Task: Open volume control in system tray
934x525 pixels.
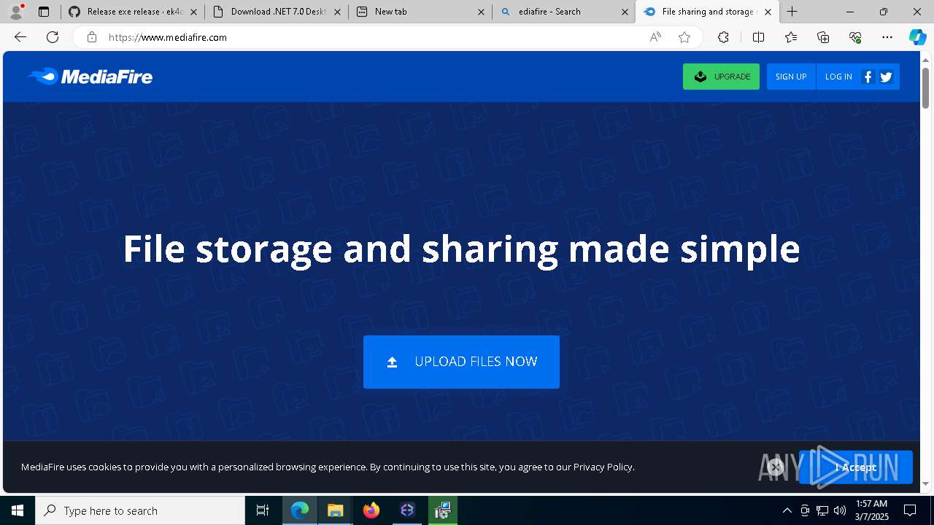Action: point(840,510)
